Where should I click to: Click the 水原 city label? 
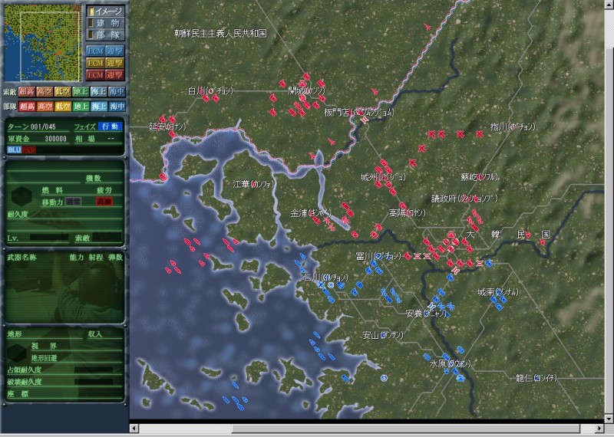[x=451, y=363]
